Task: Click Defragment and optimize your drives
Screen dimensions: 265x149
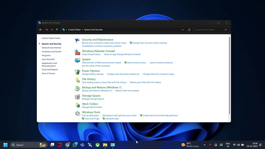Action: coord(119,115)
